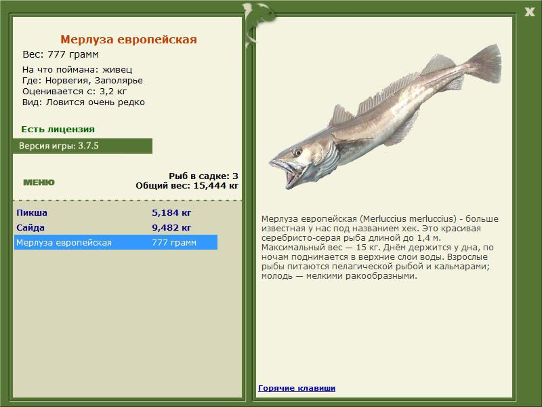Select the highlighted Мерлуза европейская row
Viewport: 542px width, 407px height.
116,242
